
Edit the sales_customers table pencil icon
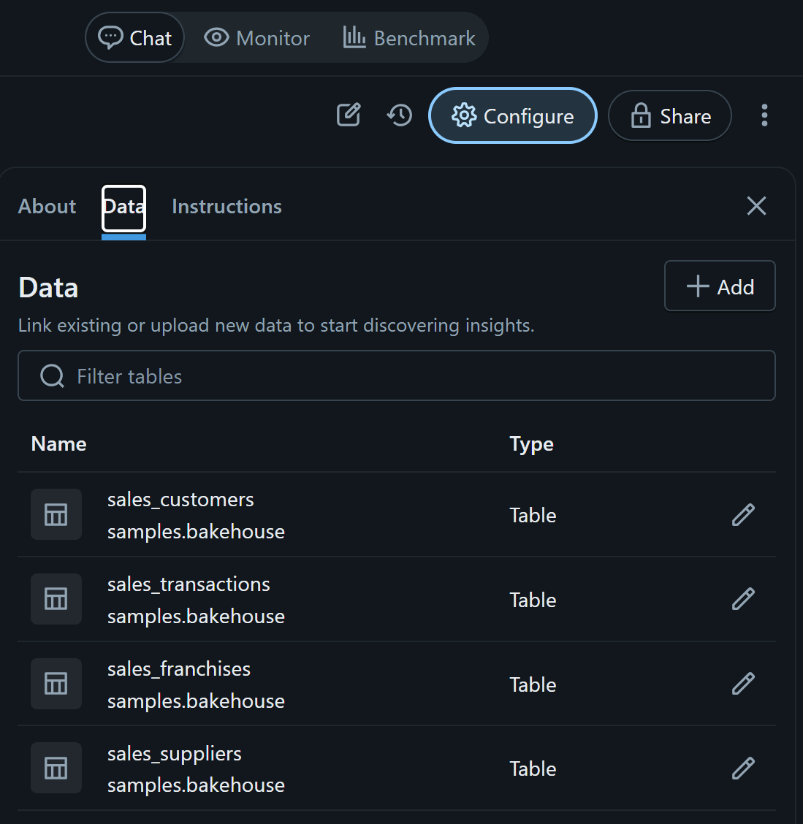[743, 515]
